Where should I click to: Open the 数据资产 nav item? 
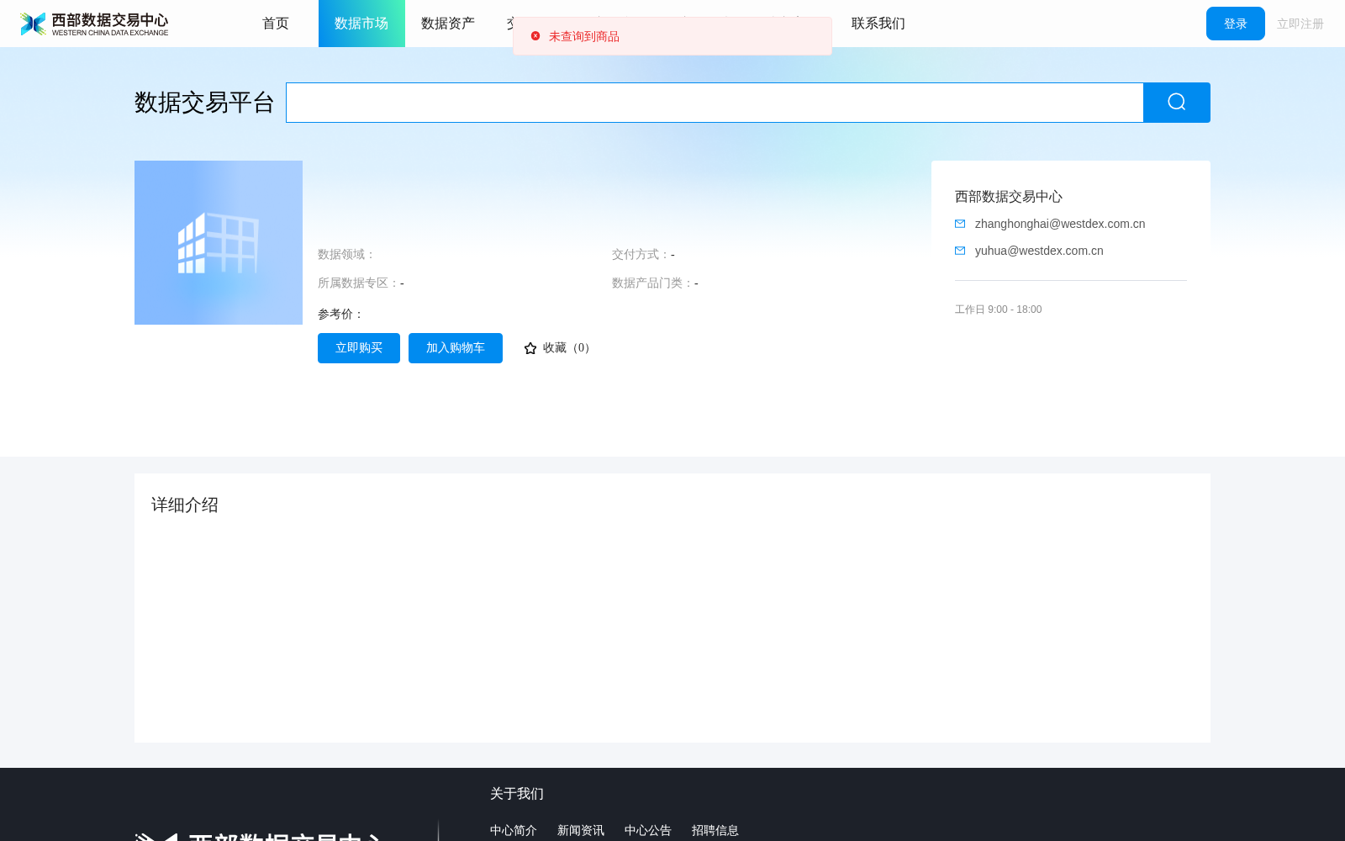pos(448,24)
